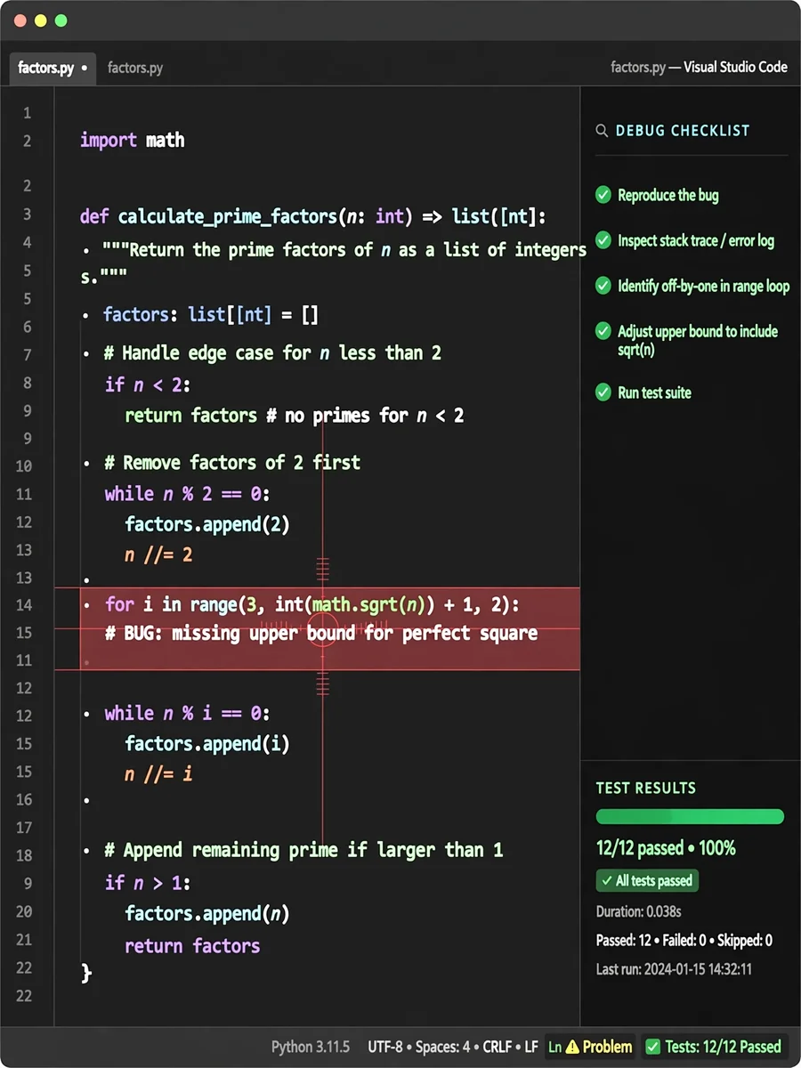The image size is (801, 1068).
Task: Open the Python 3.11.5 interpreter selector
Action: (311, 1047)
